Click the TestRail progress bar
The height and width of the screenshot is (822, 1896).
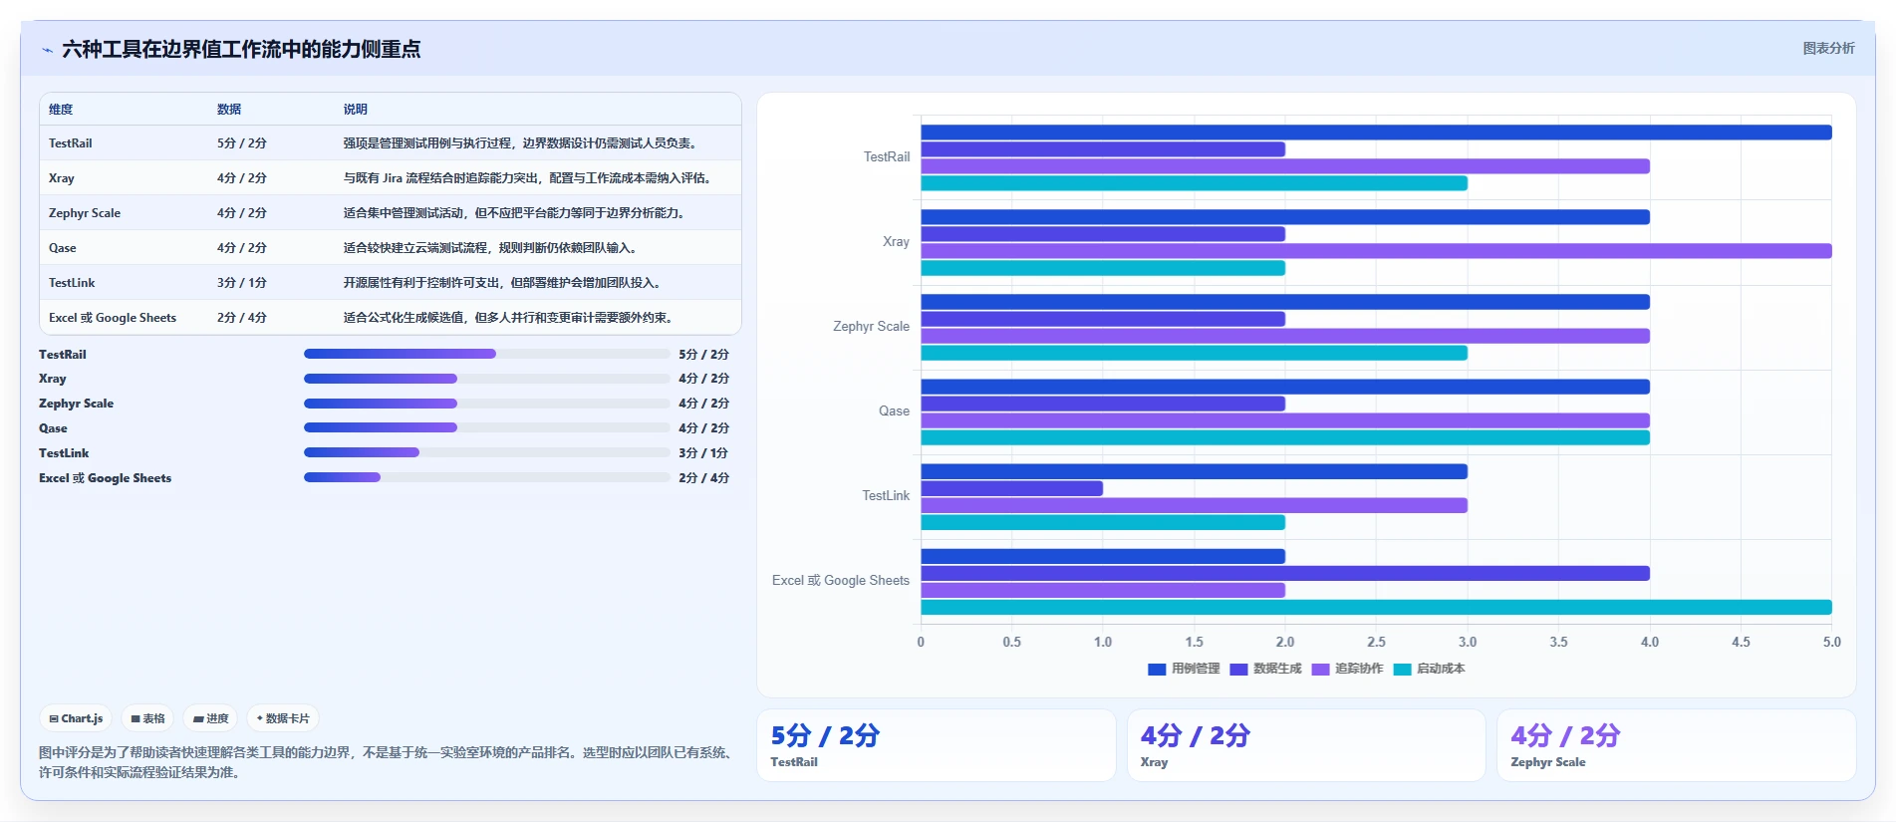[x=486, y=354]
